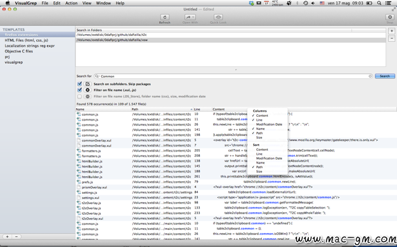Enter full screen with the window arrows icon
397x247 pixels.
click(x=393, y=9)
